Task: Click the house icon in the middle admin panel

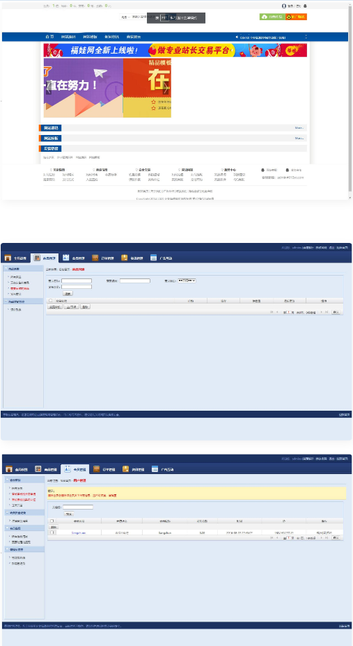Action: pos(8,258)
